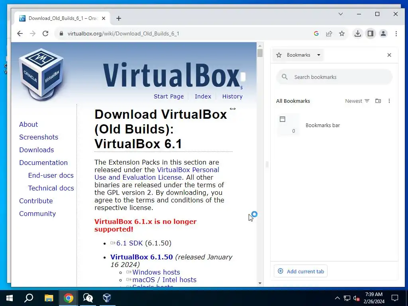408x306 pixels.
Task: Toggle the Chrome side panel icon
Action: point(370,33)
